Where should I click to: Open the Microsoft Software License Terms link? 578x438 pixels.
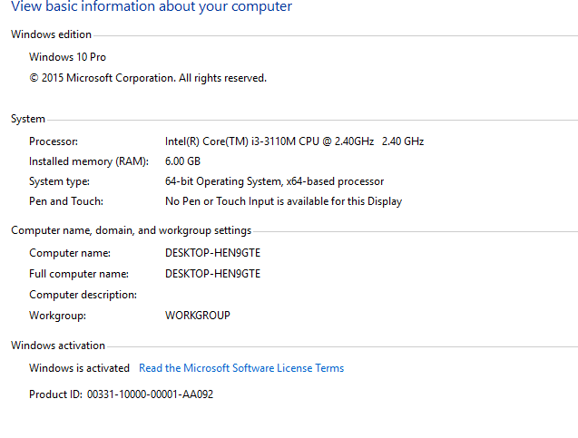pos(241,368)
